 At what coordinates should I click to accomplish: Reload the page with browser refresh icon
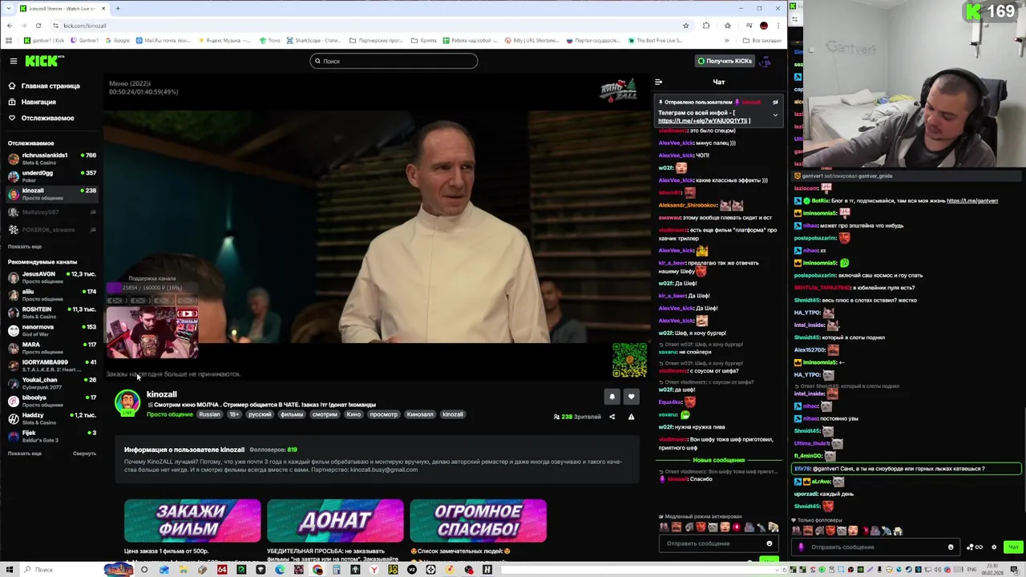tap(38, 26)
